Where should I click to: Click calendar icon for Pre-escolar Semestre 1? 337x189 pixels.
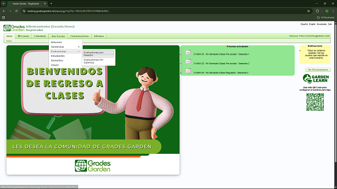[x=189, y=52]
